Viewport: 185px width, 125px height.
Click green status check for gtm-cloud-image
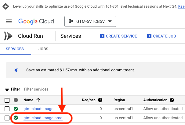pyautogui.click(x=16, y=109)
